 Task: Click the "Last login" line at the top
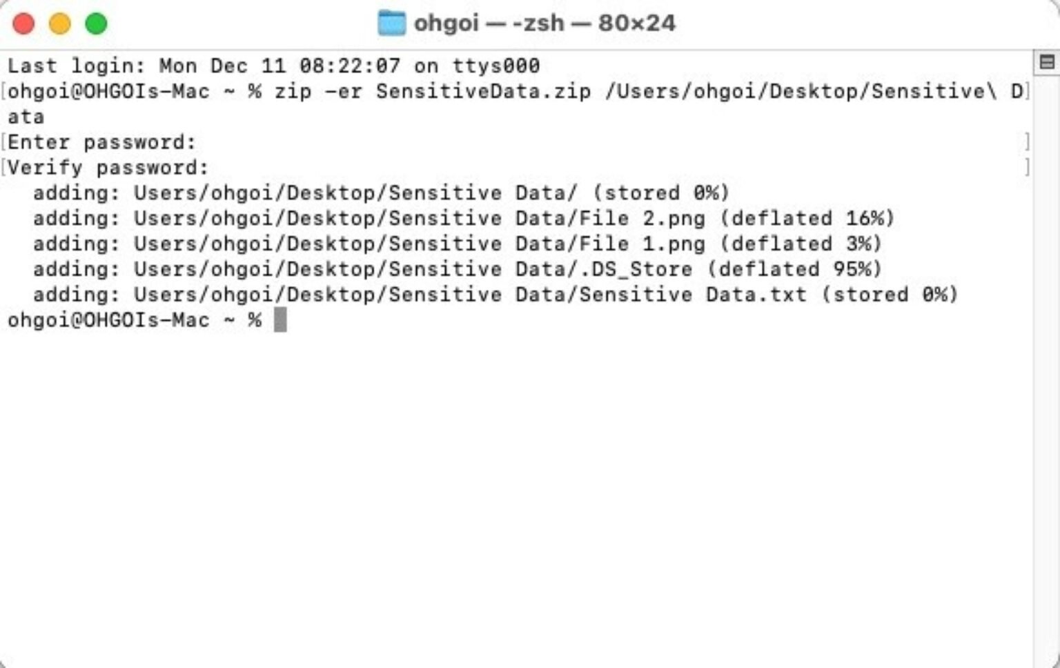[x=273, y=66]
